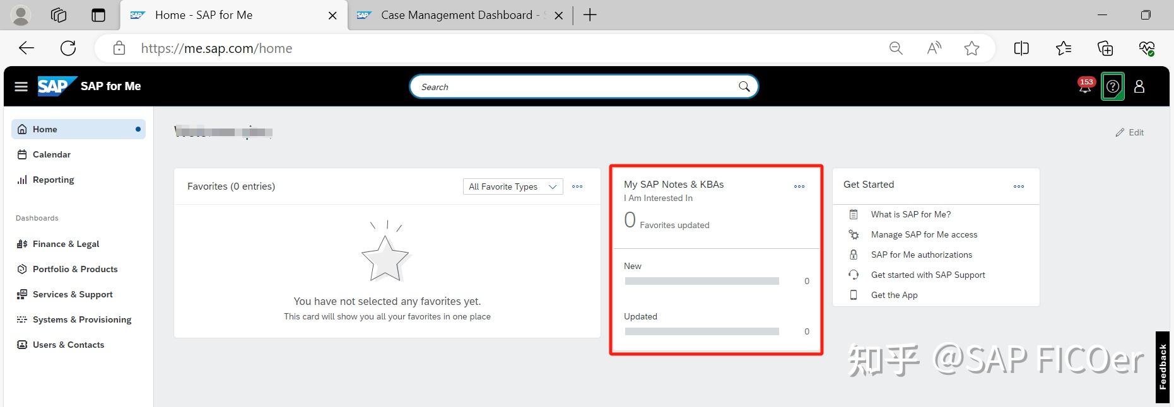Click the help question mark icon
The height and width of the screenshot is (407, 1174).
(x=1113, y=86)
